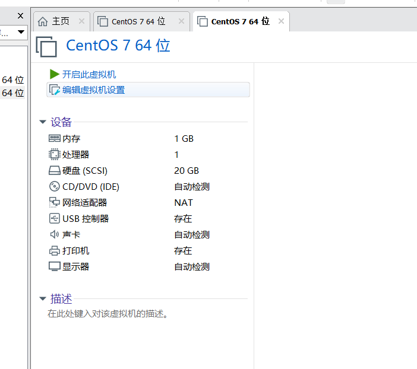Select the 内存 device row label

click(71, 139)
